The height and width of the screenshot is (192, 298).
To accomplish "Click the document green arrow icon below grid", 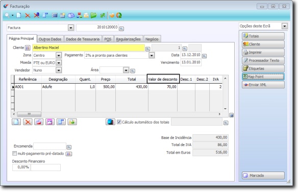I will pyautogui.click(x=72, y=122).
